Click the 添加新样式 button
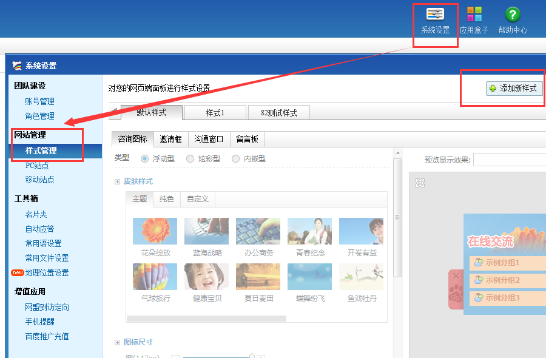Viewport: 546px width, 358px height. click(x=513, y=89)
